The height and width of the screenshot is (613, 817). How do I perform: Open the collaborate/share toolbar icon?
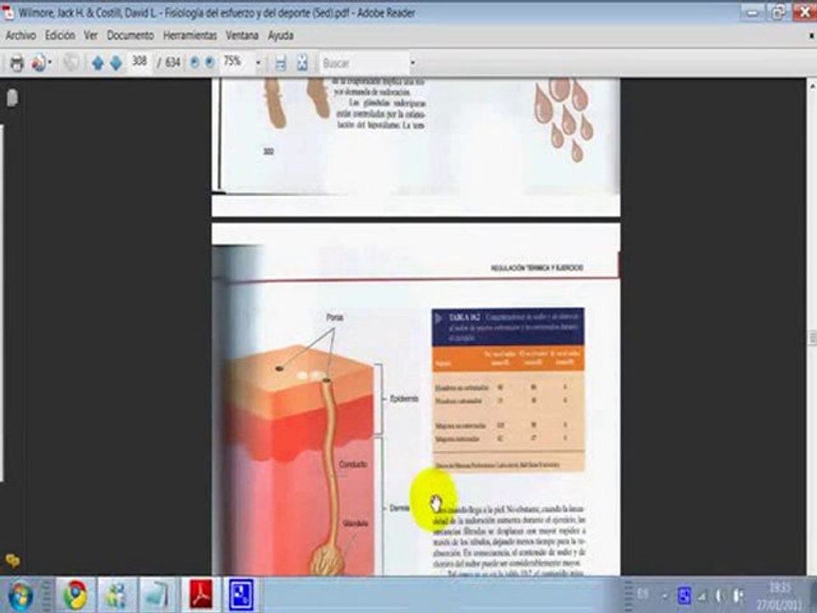(x=38, y=64)
